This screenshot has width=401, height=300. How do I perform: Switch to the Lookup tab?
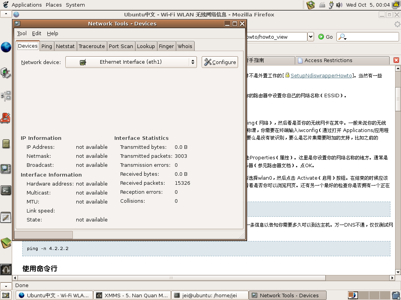tap(146, 46)
